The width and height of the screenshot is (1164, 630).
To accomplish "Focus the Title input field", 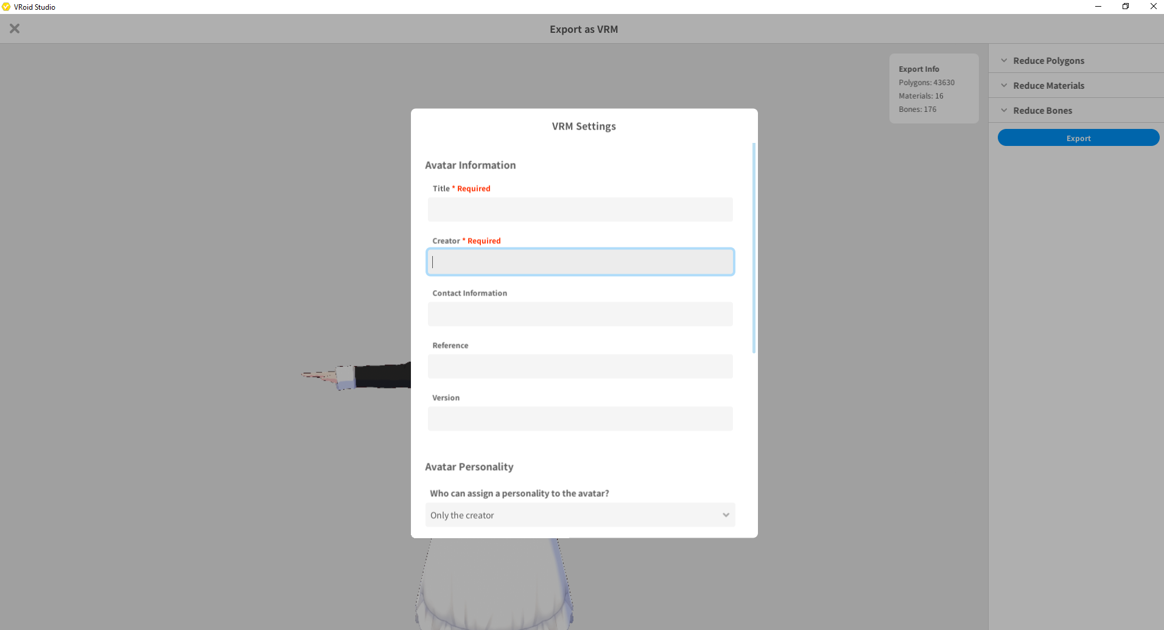I will 580,210.
